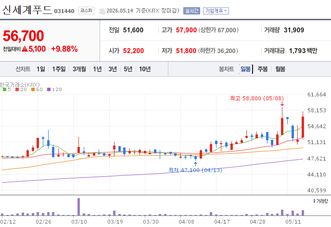Switch to 월봉 monthly candle chart
Image resolution: width=331 pixels, height=227 pixels.
tap(280, 69)
